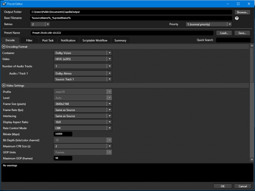Click the Bitrate (kbps) input field
Viewport: 255px width, 191px height.
(x=63, y=134)
